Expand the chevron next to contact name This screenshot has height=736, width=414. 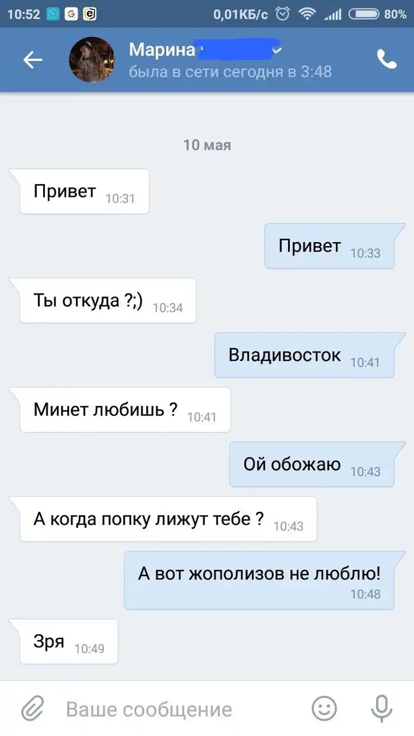(x=278, y=51)
